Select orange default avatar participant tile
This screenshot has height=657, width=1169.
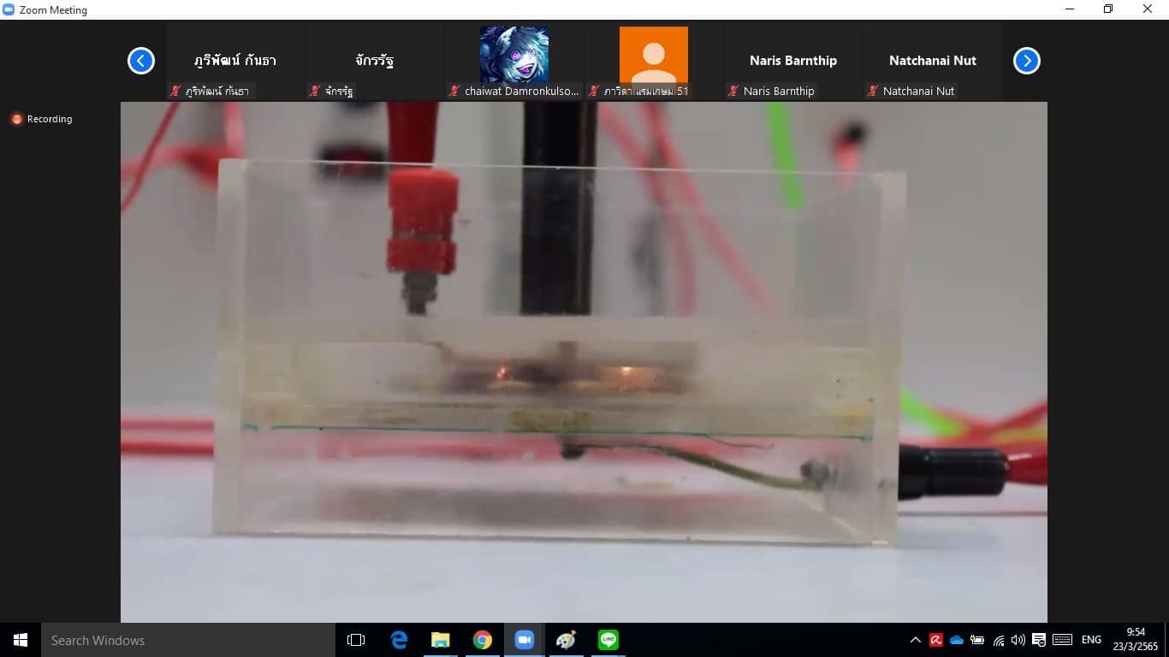point(654,62)
